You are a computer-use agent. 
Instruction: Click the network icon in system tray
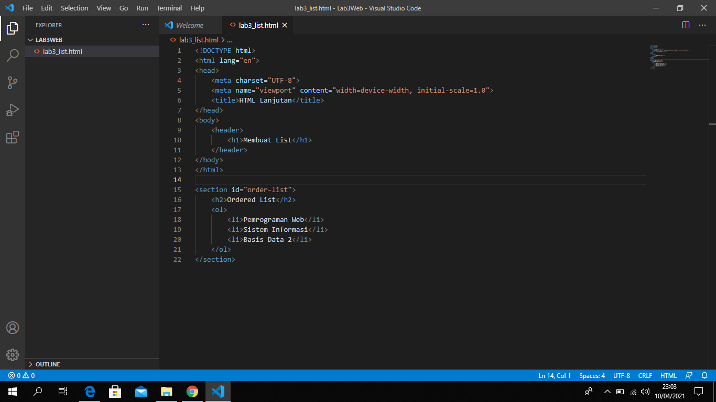(633, 392)
